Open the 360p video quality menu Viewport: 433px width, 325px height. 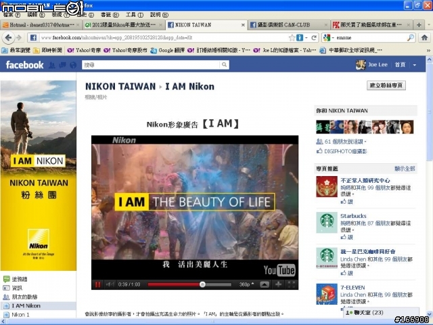[x=246, y=284]
